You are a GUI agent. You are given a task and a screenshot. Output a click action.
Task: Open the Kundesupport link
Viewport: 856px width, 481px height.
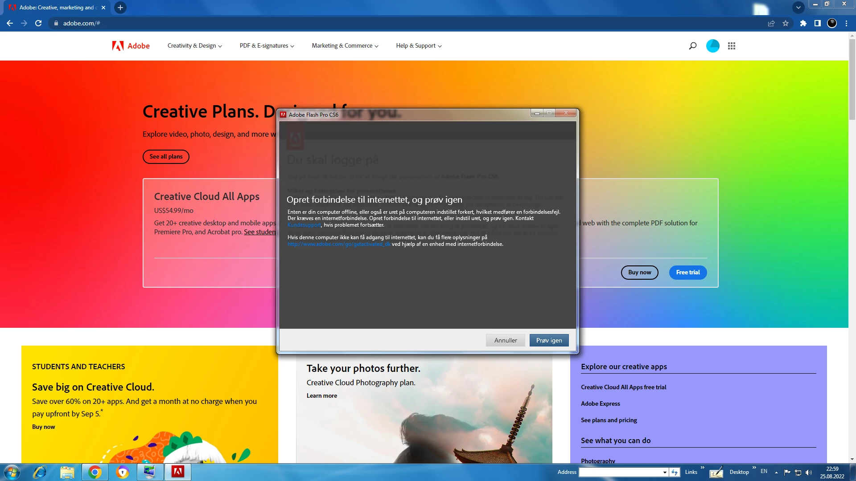pos(304,225)
